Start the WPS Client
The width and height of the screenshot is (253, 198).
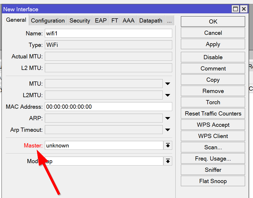(x=213, y=136)
